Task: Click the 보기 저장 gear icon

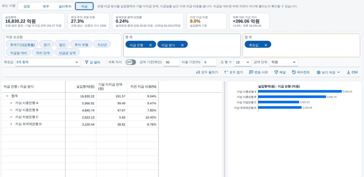Action: click(x=318, y=72)
